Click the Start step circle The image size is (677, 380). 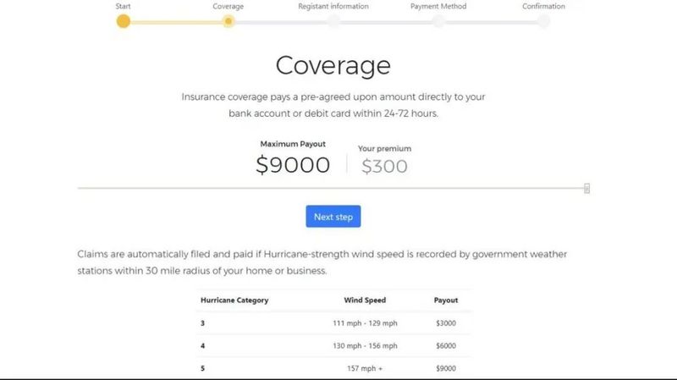123,21
